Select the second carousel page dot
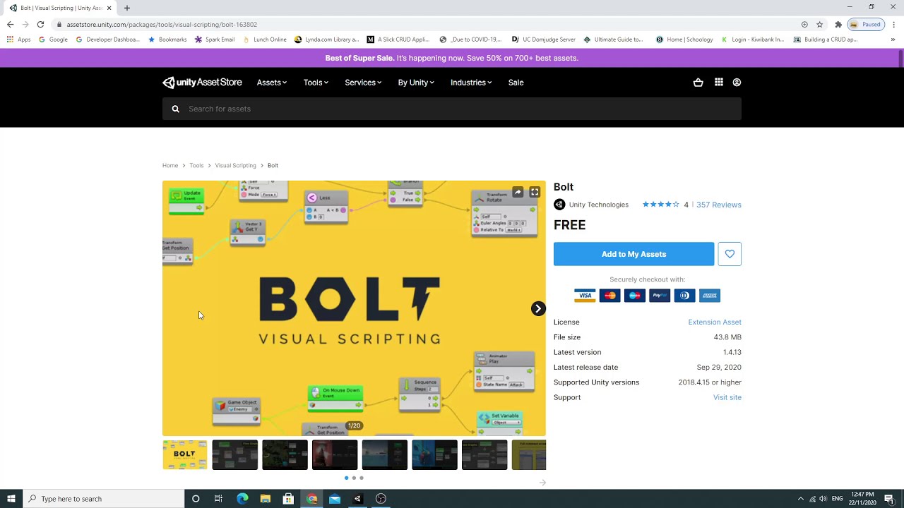The image size is (904, 508). pos(354,478)
